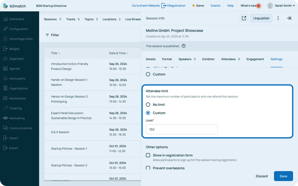Open the Sessions tab
Image resolution: width=298 pixels, height=186 pixels.
[x=52, y=19]
